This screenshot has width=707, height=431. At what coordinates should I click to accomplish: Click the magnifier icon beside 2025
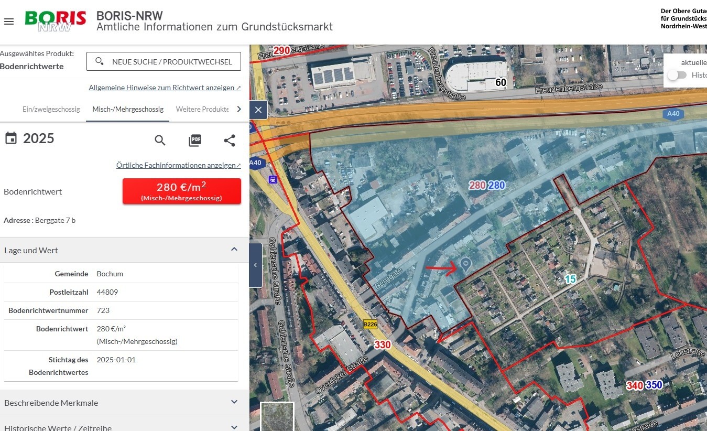[x=160, y=141]
